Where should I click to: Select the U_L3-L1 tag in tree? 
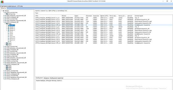pyautogui.click(x=12, y=40)
